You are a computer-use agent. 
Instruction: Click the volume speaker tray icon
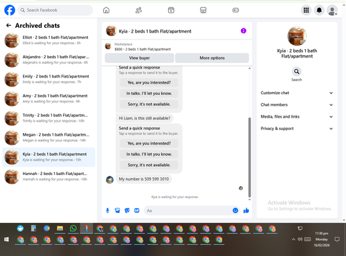(x=300, y=239)
